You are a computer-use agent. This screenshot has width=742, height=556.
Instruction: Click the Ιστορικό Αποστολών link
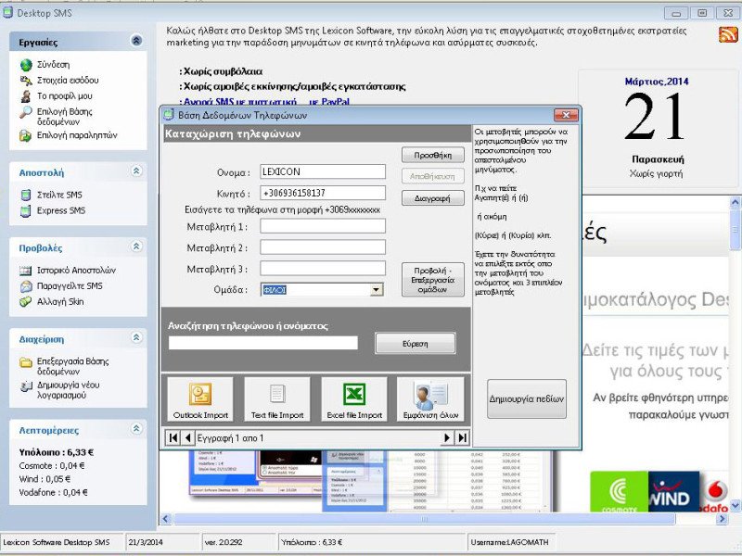coord(76,271)
